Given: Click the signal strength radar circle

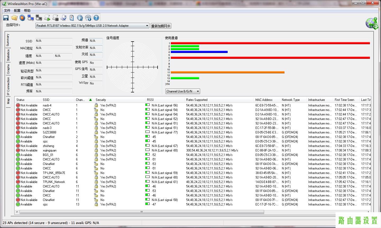Looking at the screenshot, I should pos(132,67).
